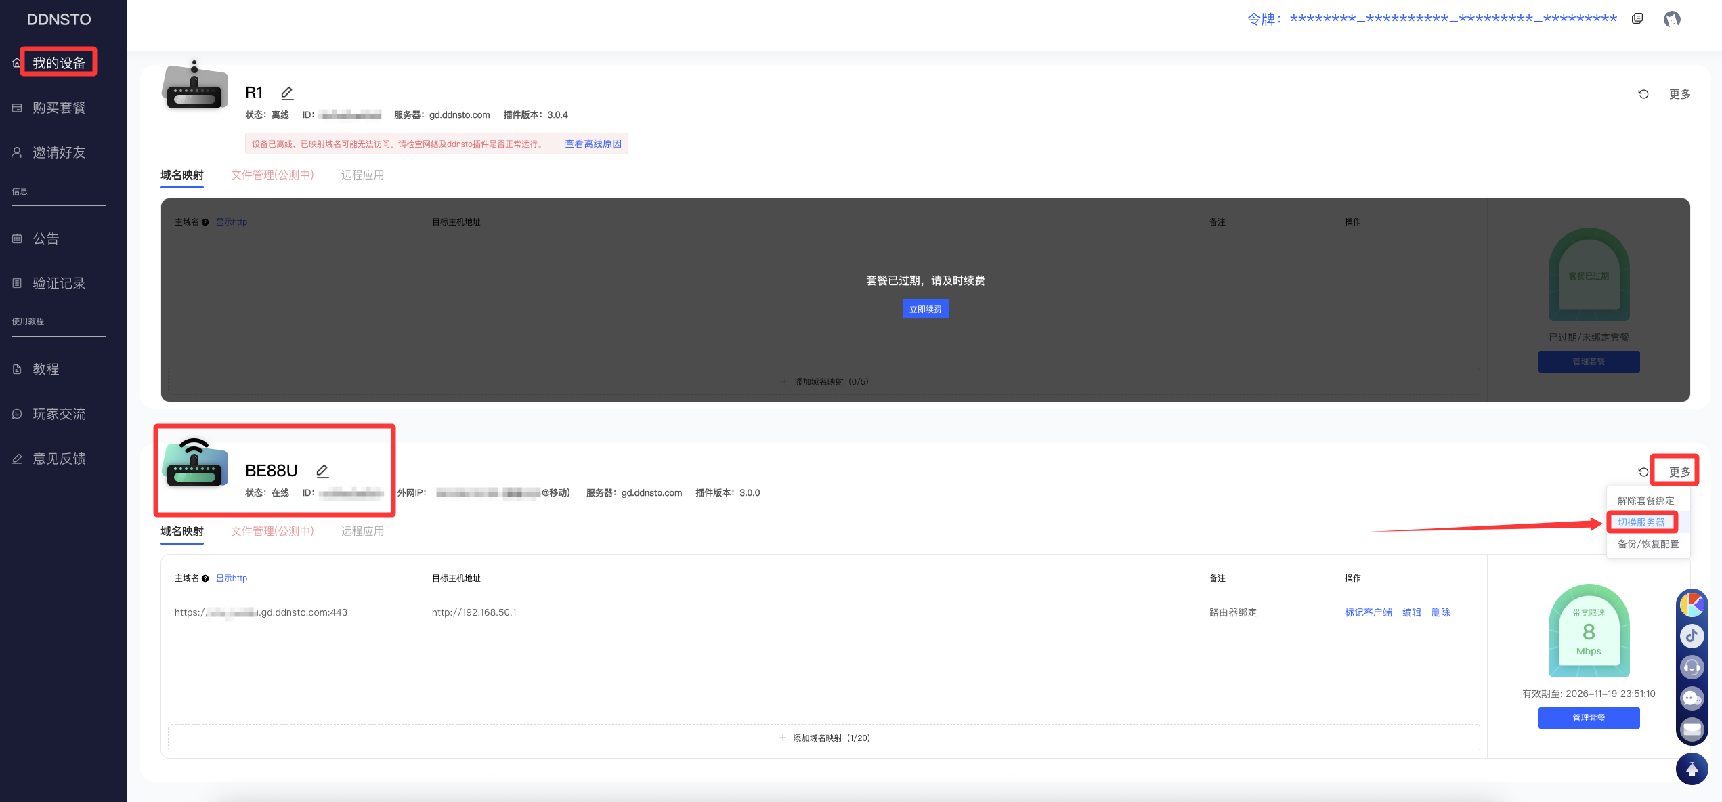The height and width of the screenshot is (802, 1722).
Task: Select BE88U's 远程应用 tab
Action: 362,531
